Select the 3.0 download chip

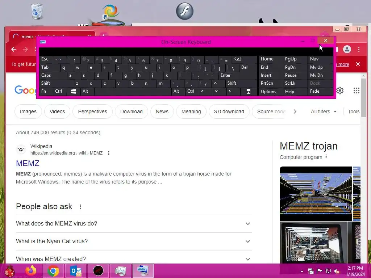[229, 111]
